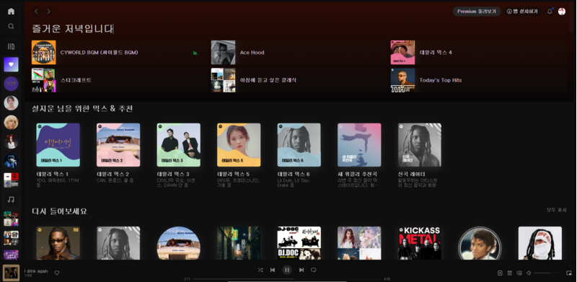Open the Your Library icon
Image resolution: width=577 pixels, height=282 pixels.
[x=11, y=46]
